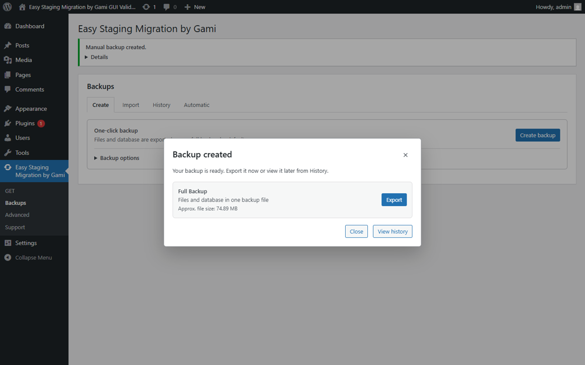The image size is (585, 365).
Task: Click the admin avatar icon
Action: tap(577, 7)
